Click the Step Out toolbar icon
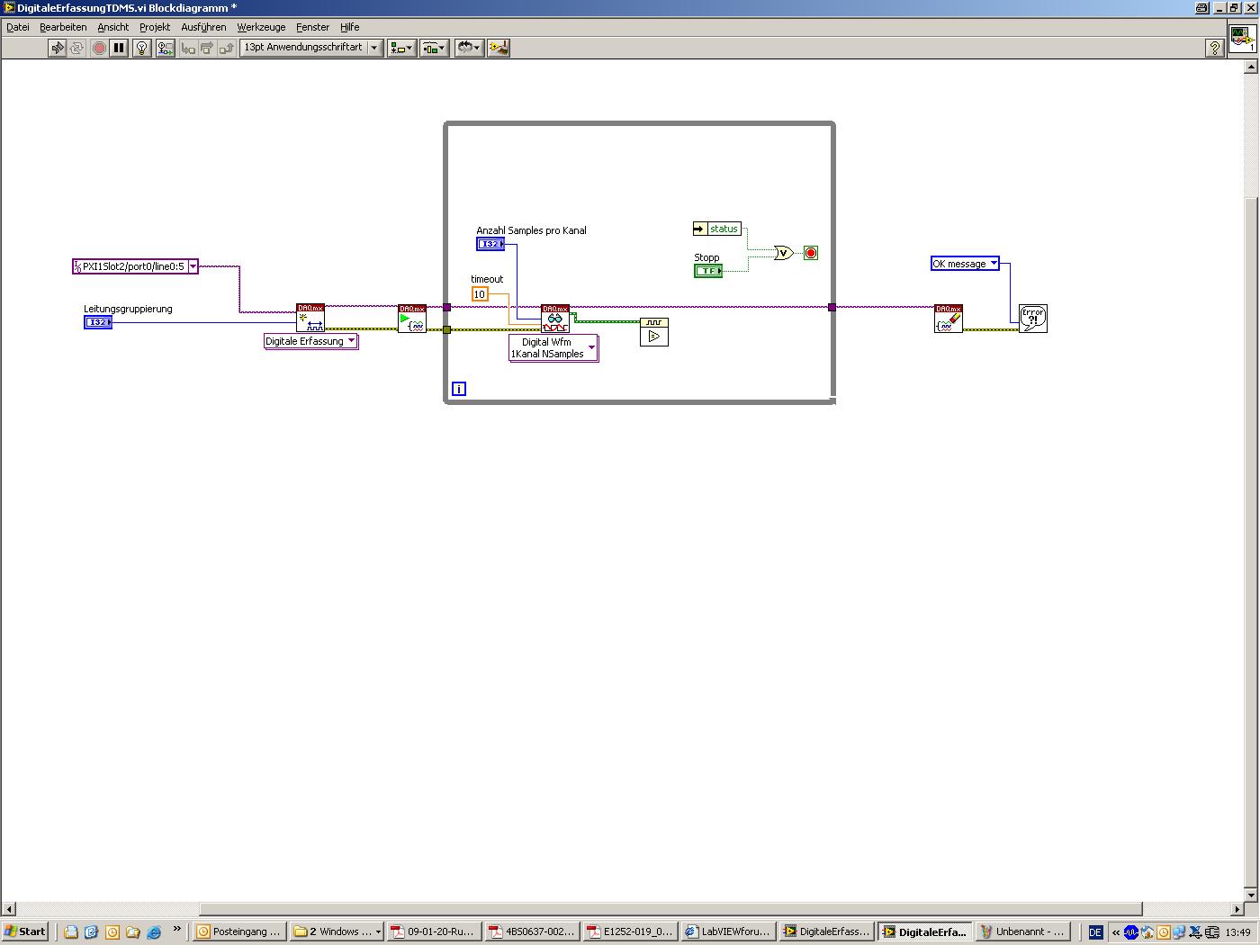Image resolution: width=1260 pixels, height=945 pixels. click(x=227, y=48)
